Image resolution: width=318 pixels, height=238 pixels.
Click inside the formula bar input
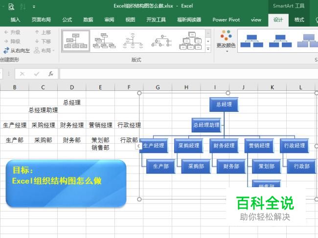(189, 74)
